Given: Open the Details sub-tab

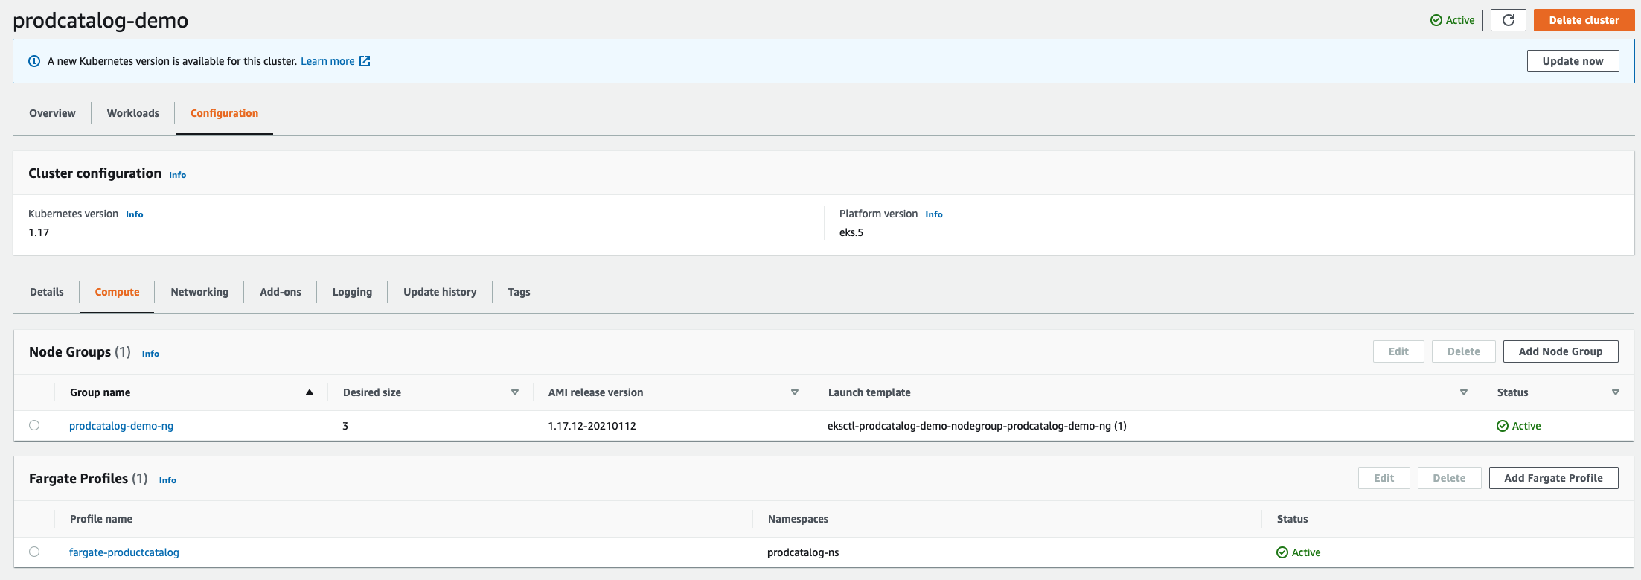Looking at the screenshot, I should [x=47, y=292].
